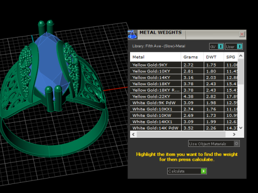
Task: Click the green arrow on Calculate
Action: tap(204, 171)
